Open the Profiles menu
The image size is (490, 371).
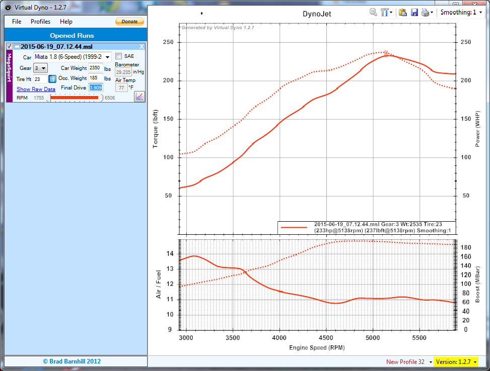pyautogui.click(x=40, y=22)
